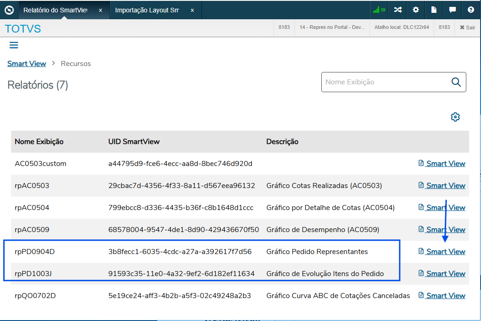This screenshot has height=321, width=481.
Task: Open settings gear in top header bar
Action: point(416,10)
